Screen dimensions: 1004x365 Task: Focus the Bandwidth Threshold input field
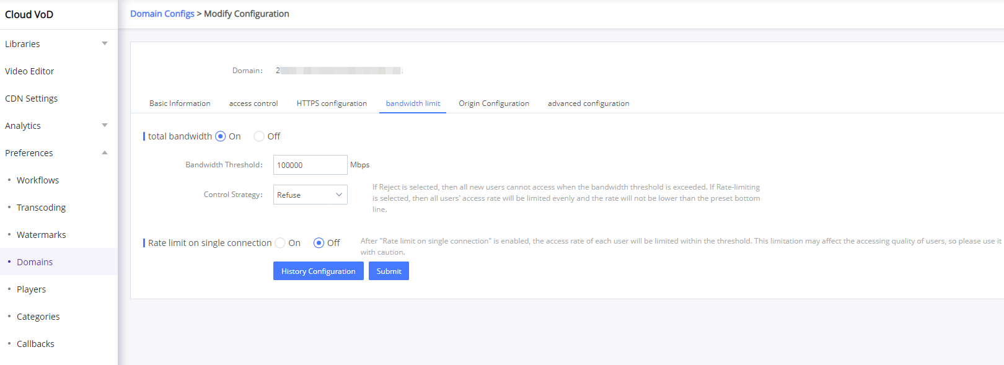point(310,165)
